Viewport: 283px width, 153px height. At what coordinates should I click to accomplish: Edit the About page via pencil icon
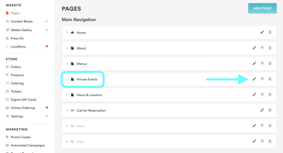[x=254, y=48]
